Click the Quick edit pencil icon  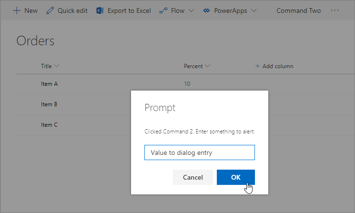[x=50, y=10]
